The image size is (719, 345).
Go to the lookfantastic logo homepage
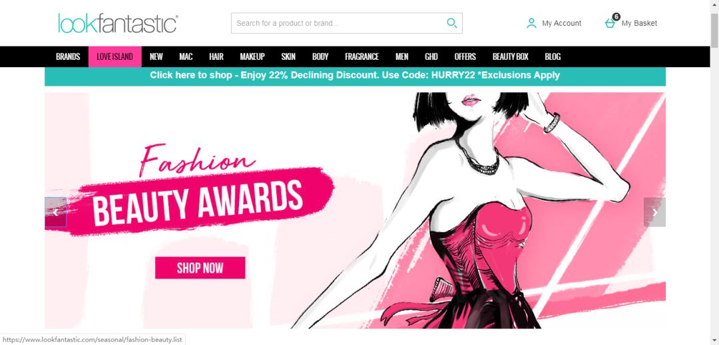point(118,23)
